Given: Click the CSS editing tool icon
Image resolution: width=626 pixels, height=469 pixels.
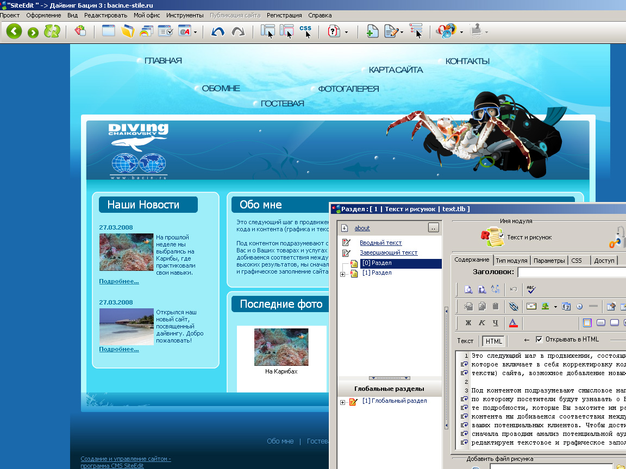Looking at the screenshot, I should pyautogui.click(x=306, y=31).
